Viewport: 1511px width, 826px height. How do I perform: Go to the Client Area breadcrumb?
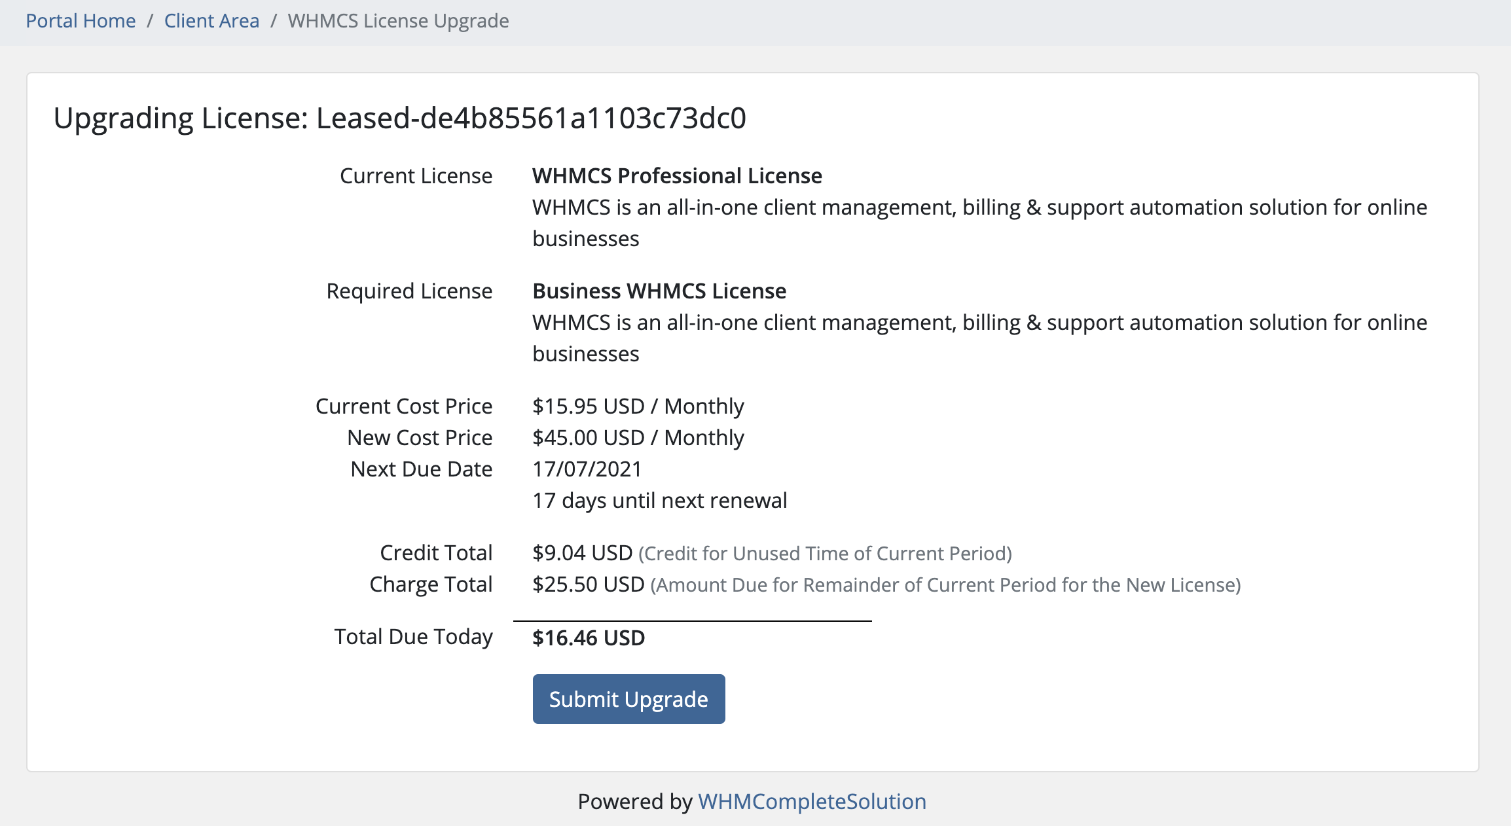[x=211, y=21]
